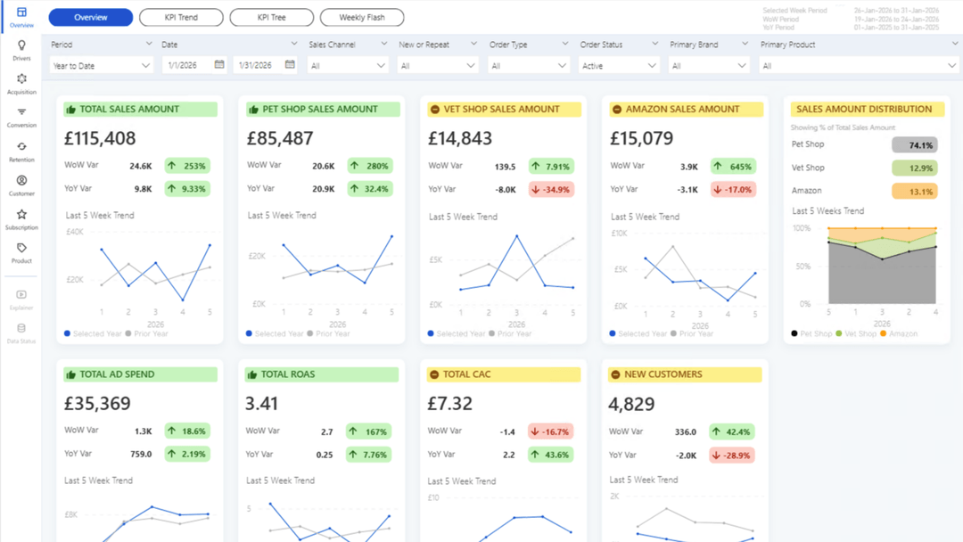The width and height of the screenshot is (963, 542).
Task: Open the Data Status database icon
Action: (x=21, y=328)
